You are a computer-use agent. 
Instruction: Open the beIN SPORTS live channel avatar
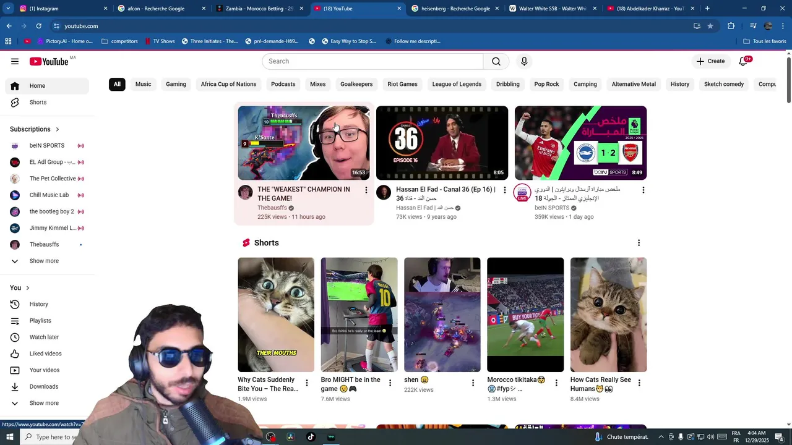coord(522,193)
